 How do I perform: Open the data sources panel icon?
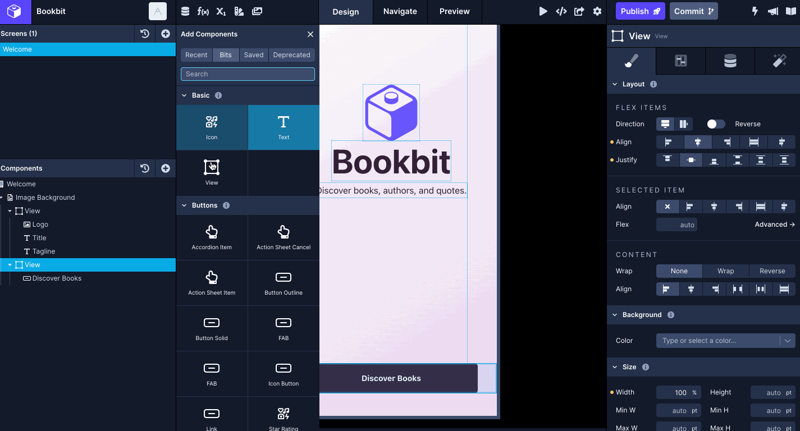185,11
